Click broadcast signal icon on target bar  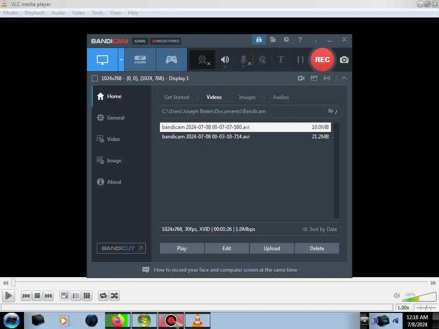coord(327,78)
